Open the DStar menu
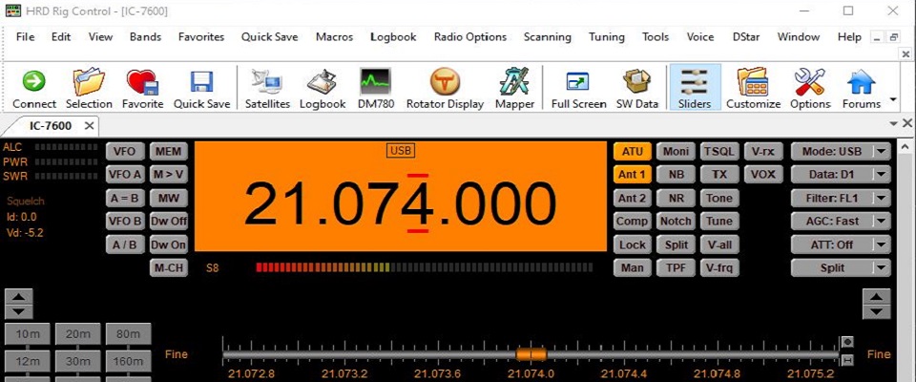This screenshot has height=382, width=916. point(746,37)
